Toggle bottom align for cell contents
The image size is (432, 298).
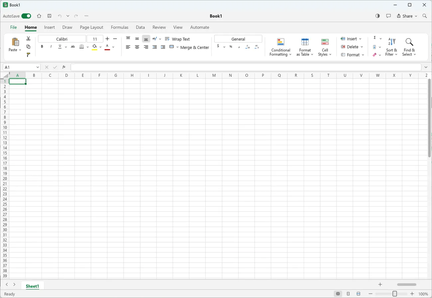146,39
